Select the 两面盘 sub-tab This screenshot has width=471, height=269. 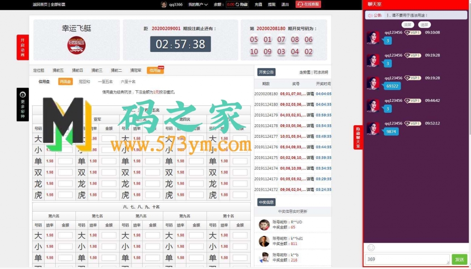pyautogui.click(x=65, y=82)
